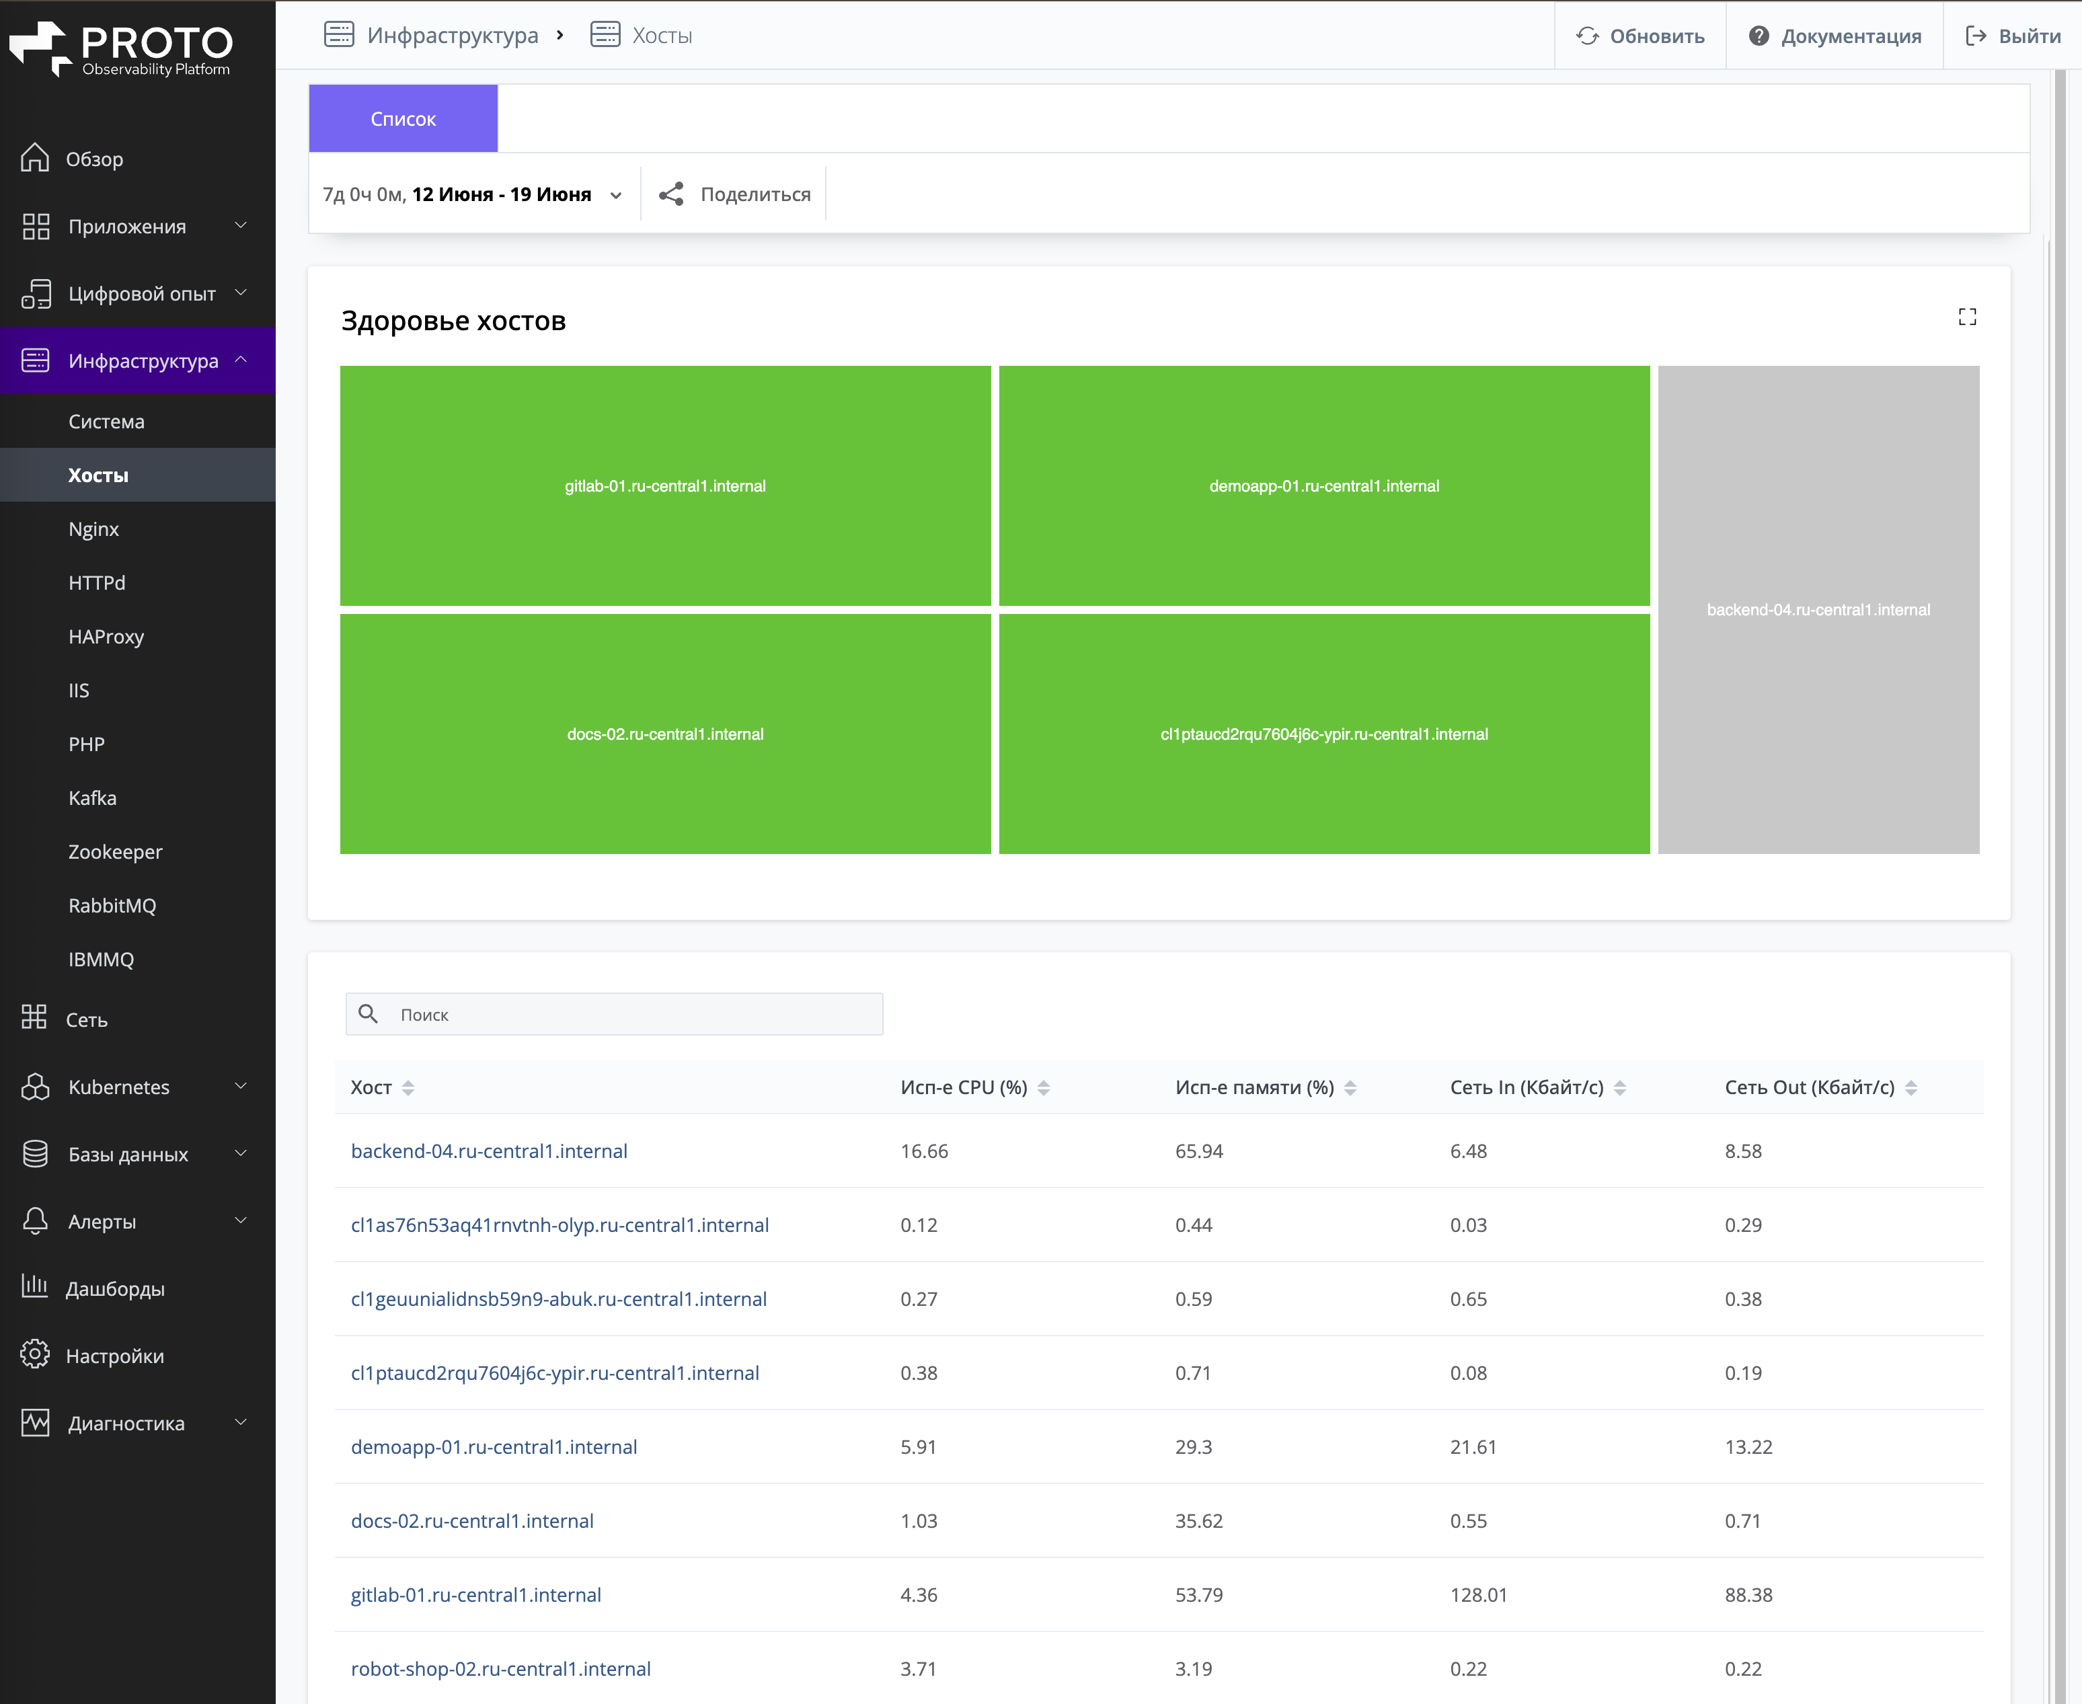Click the Поделиться button

click(734, 194)
